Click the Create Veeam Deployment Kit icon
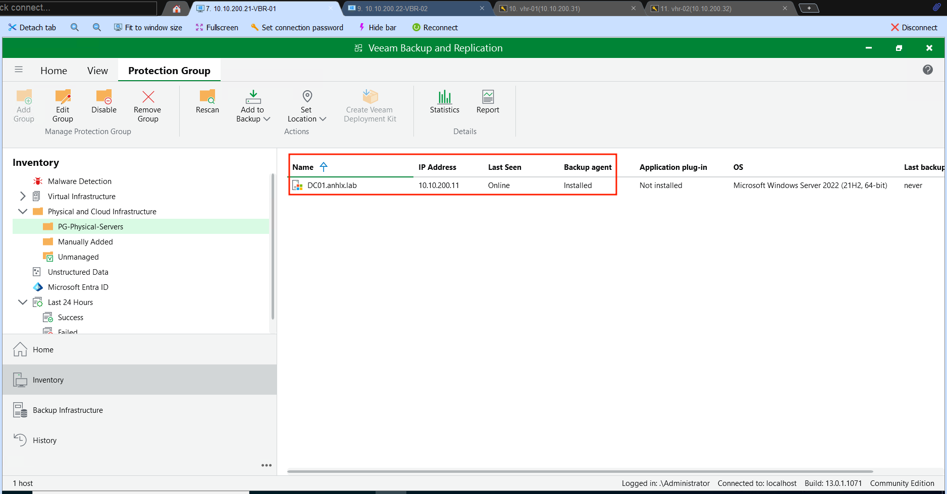This screenshot has height=494, width=947. [x=370, y=96]
